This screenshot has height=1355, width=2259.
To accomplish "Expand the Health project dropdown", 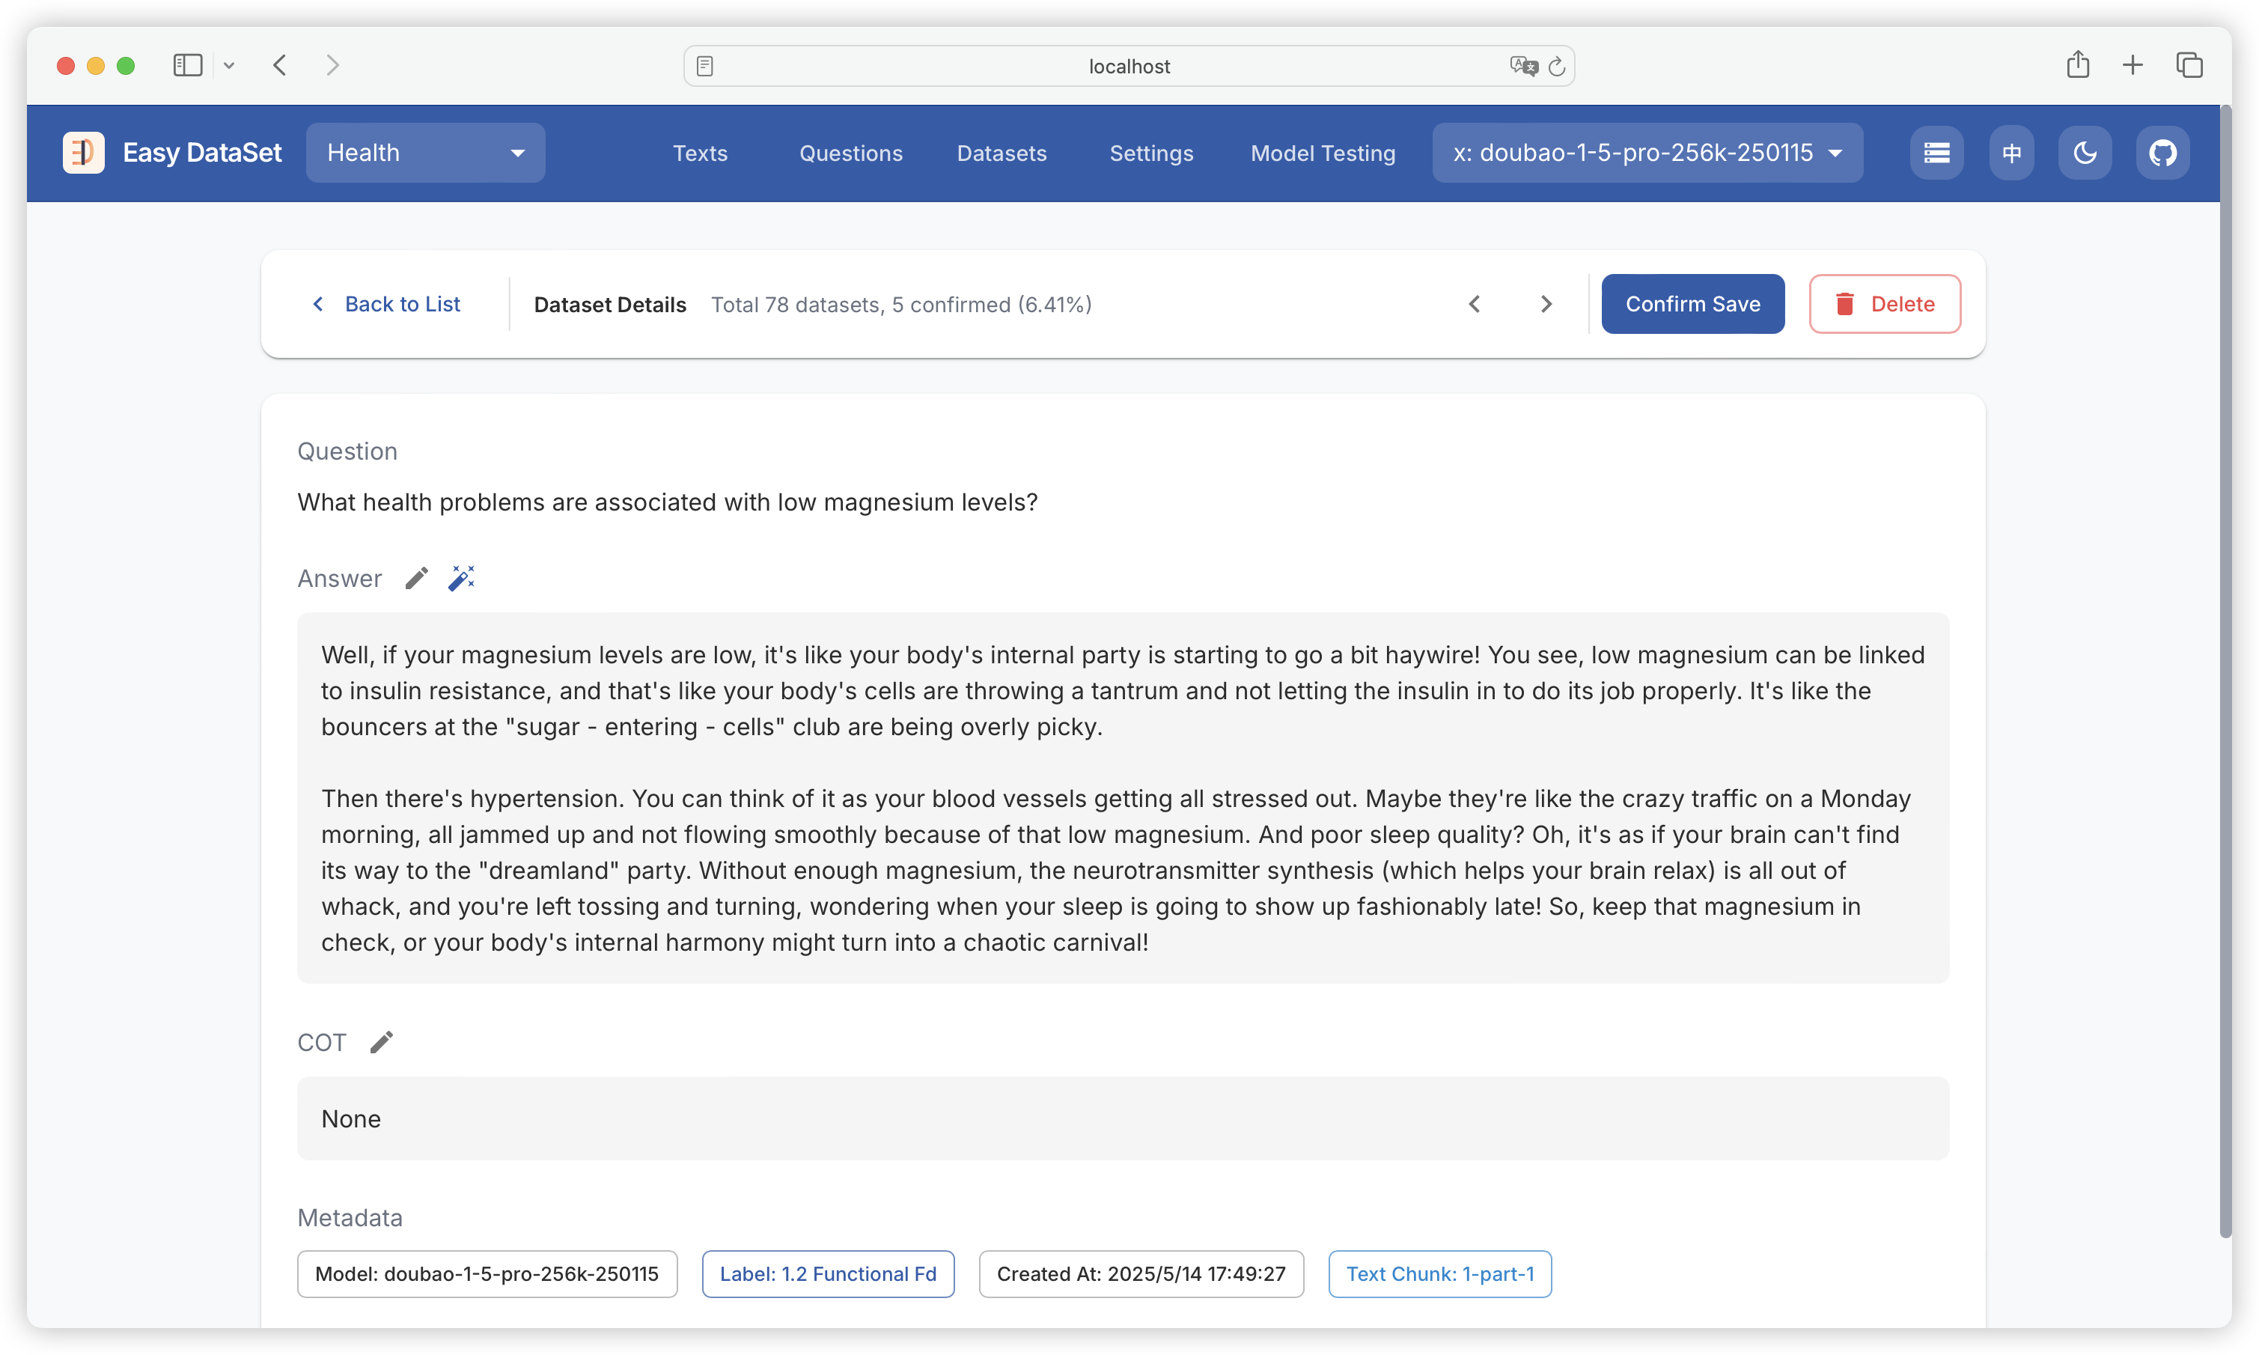I will (x=425, y=153).
